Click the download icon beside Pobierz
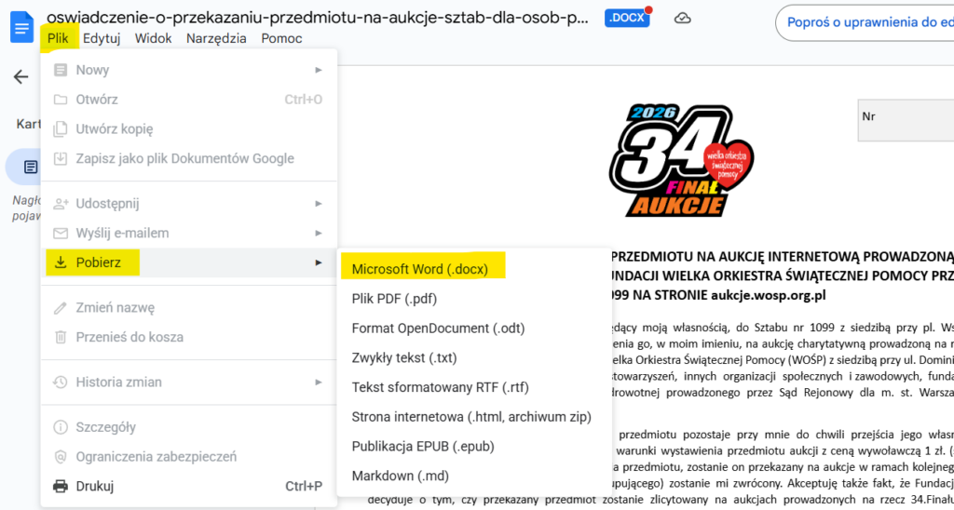This screenshot has height=510, width=954. click(x=61, y=262)
